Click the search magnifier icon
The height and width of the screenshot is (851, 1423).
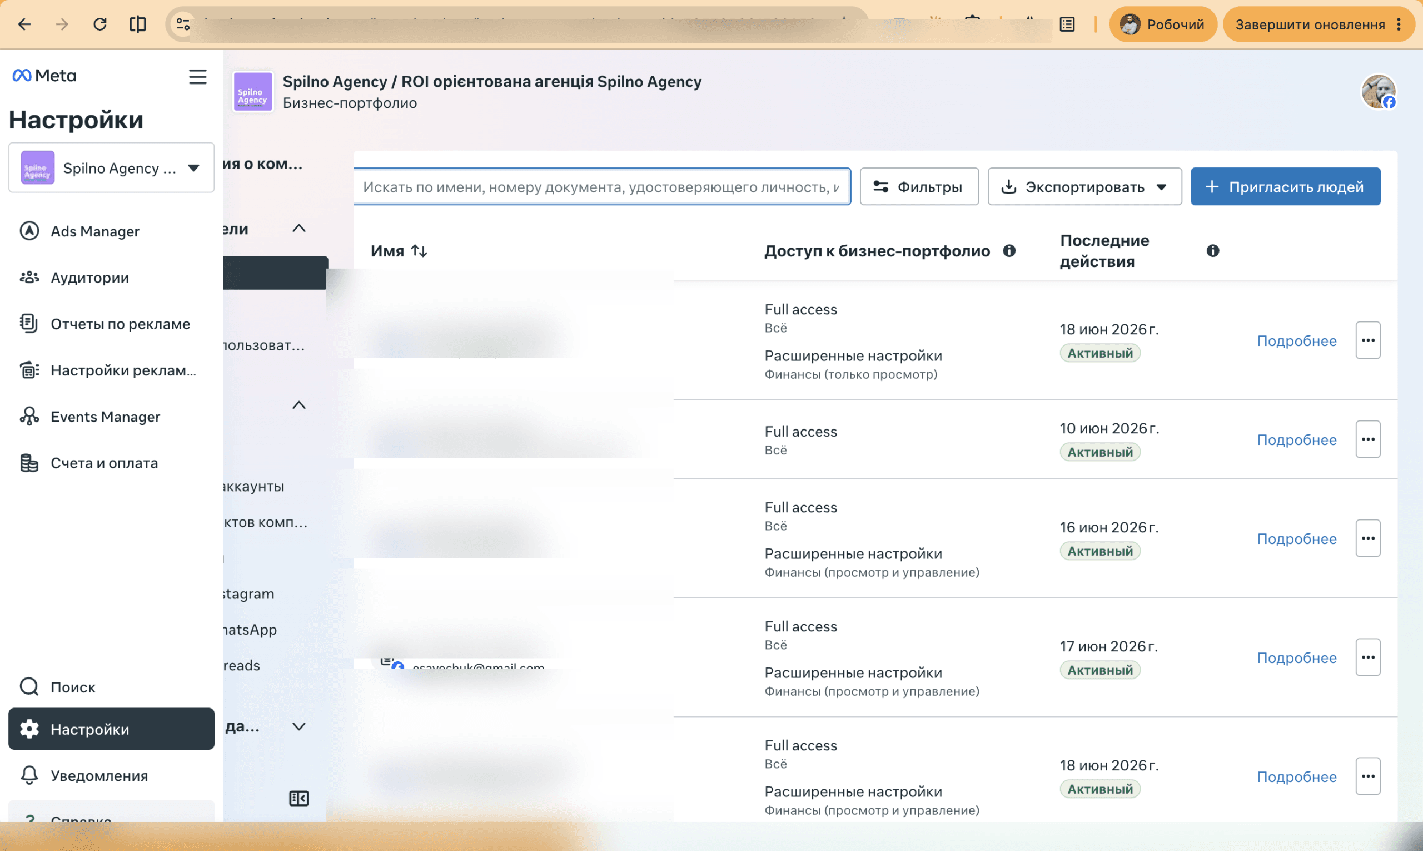click(x=29, y=687)
